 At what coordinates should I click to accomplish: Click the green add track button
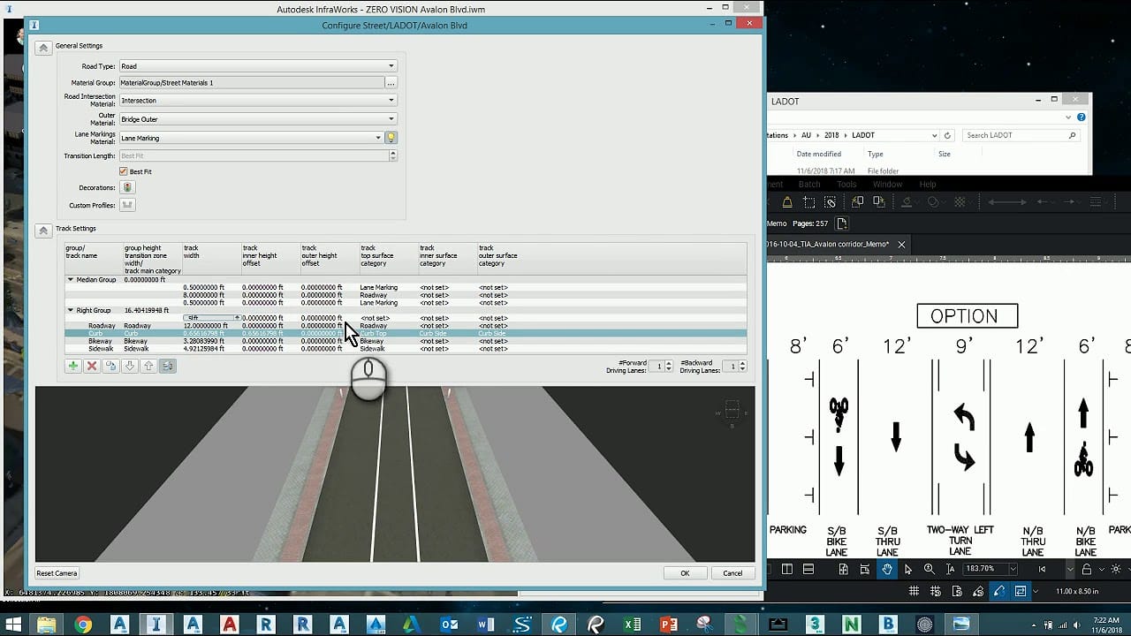(73, 366)
